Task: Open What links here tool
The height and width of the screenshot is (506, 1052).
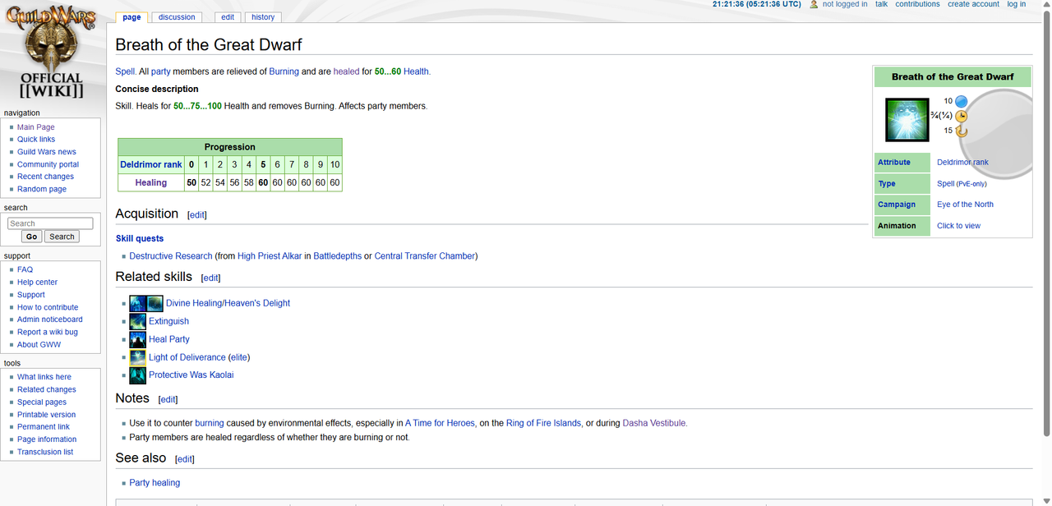Action: [x=44, y=377]
